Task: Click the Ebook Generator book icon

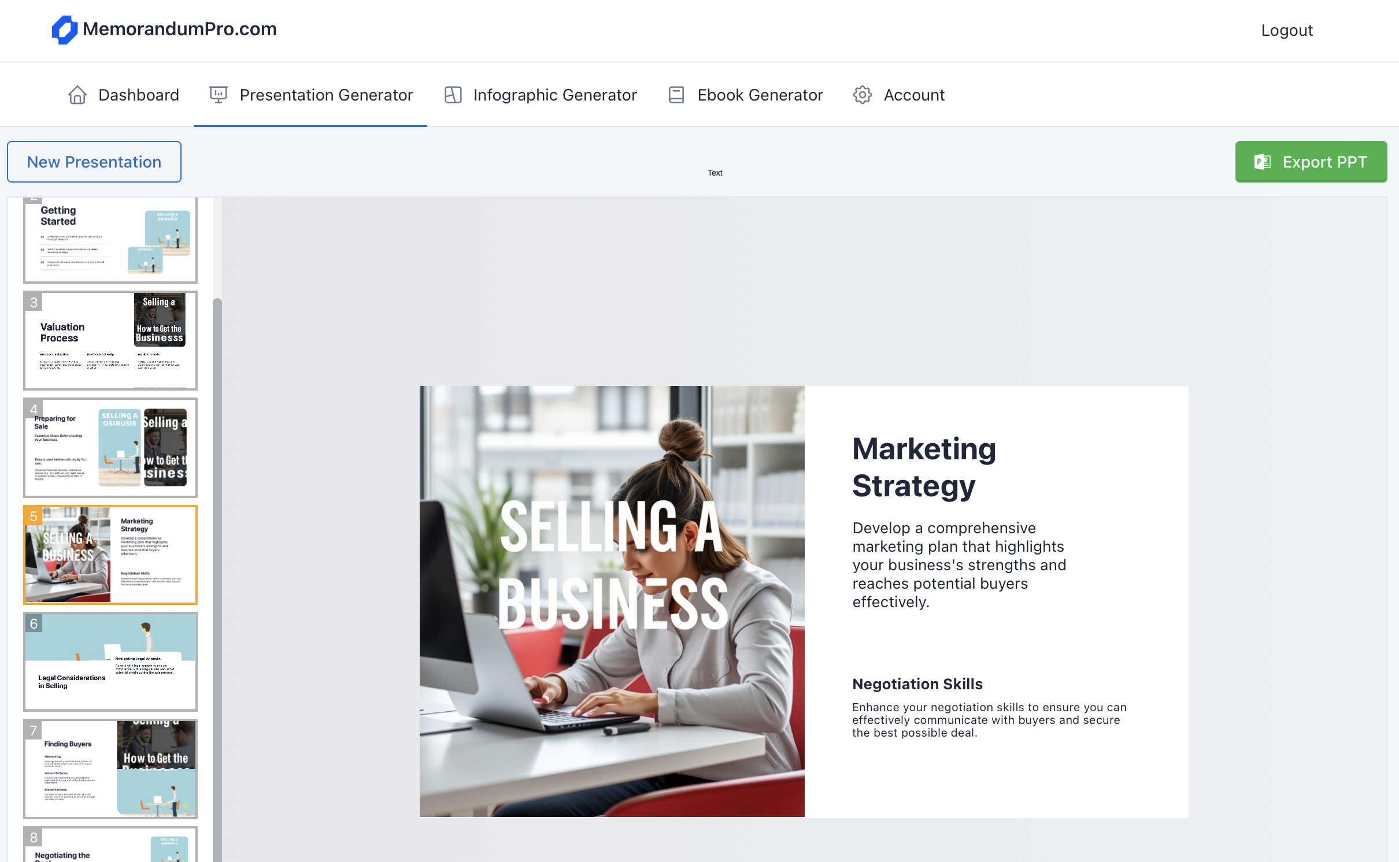Action: (676, 95)
